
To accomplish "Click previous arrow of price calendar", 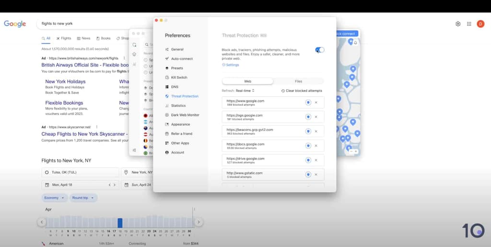I will 42,222.
